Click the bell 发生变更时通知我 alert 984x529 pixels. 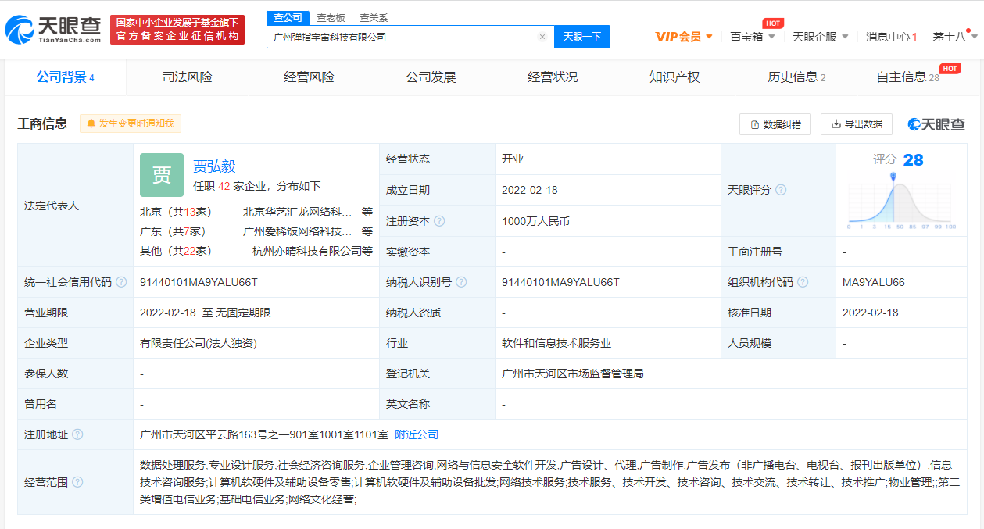[131, 123]
